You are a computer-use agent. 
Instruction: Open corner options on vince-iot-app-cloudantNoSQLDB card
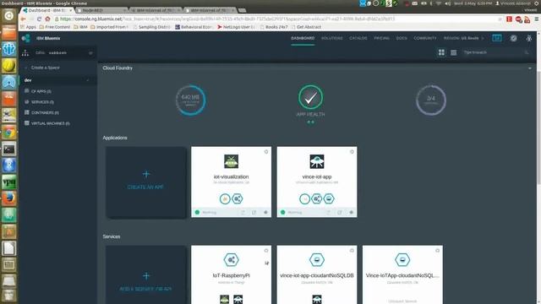tap(352, 251)
